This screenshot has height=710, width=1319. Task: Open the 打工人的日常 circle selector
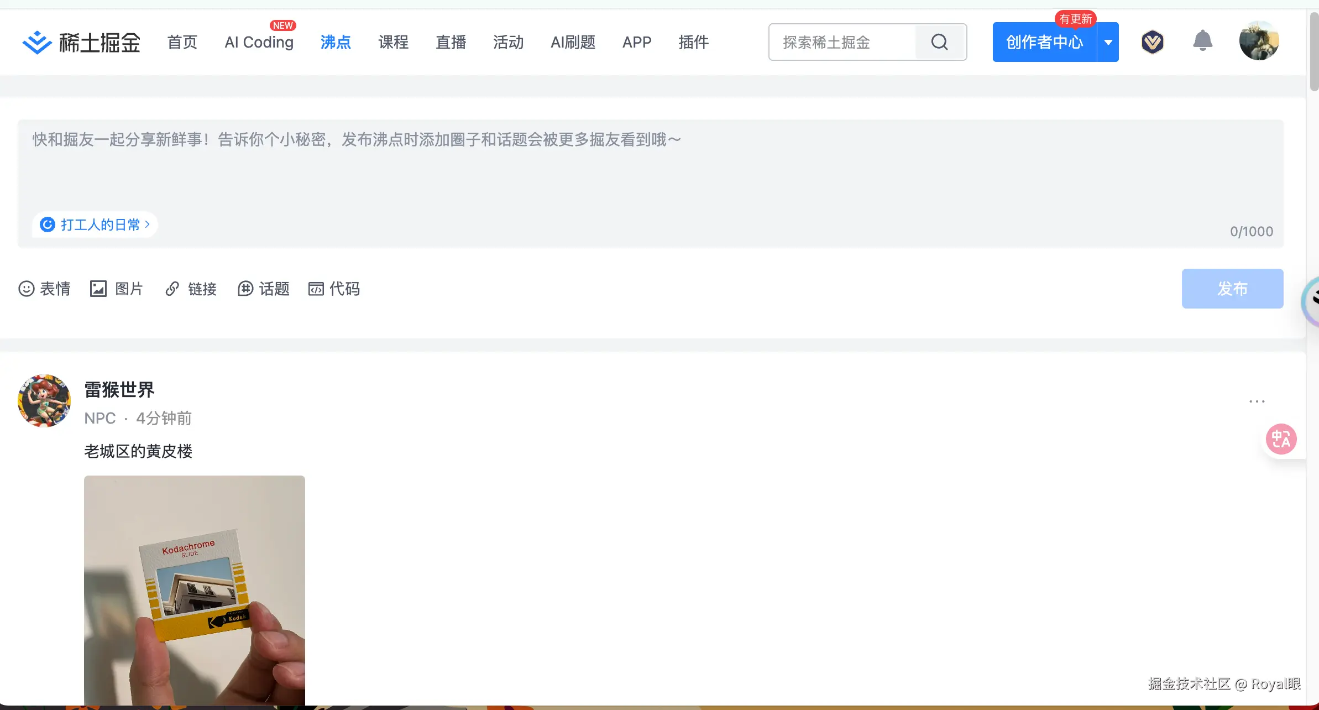pyautogui.click(x=95, y=225)
